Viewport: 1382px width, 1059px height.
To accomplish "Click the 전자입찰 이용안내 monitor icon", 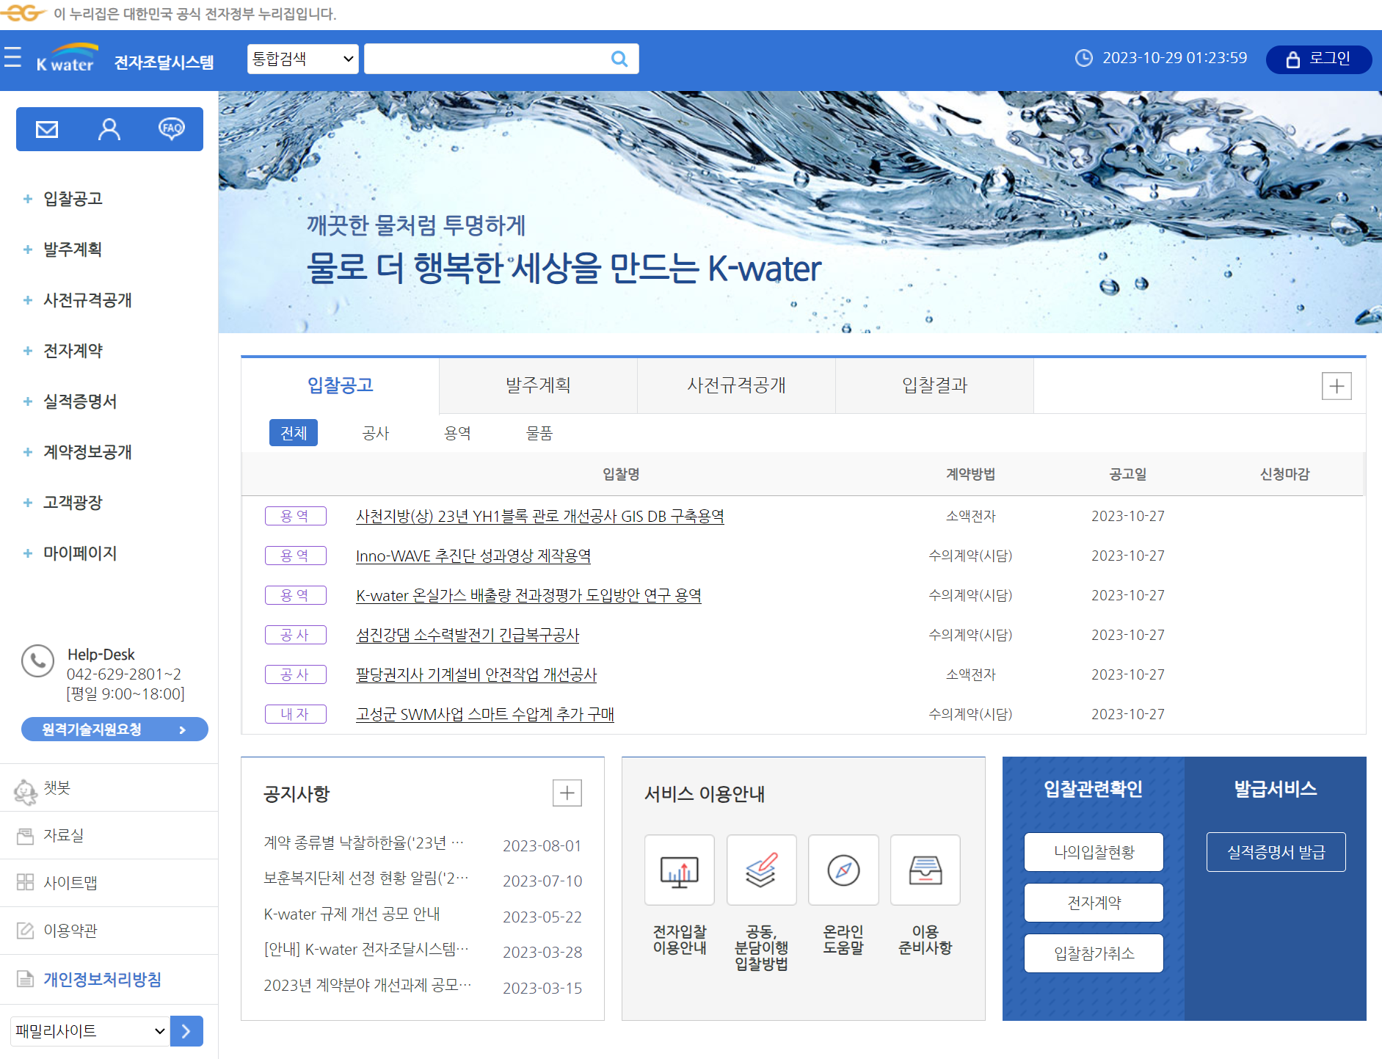I will point(679,870).
